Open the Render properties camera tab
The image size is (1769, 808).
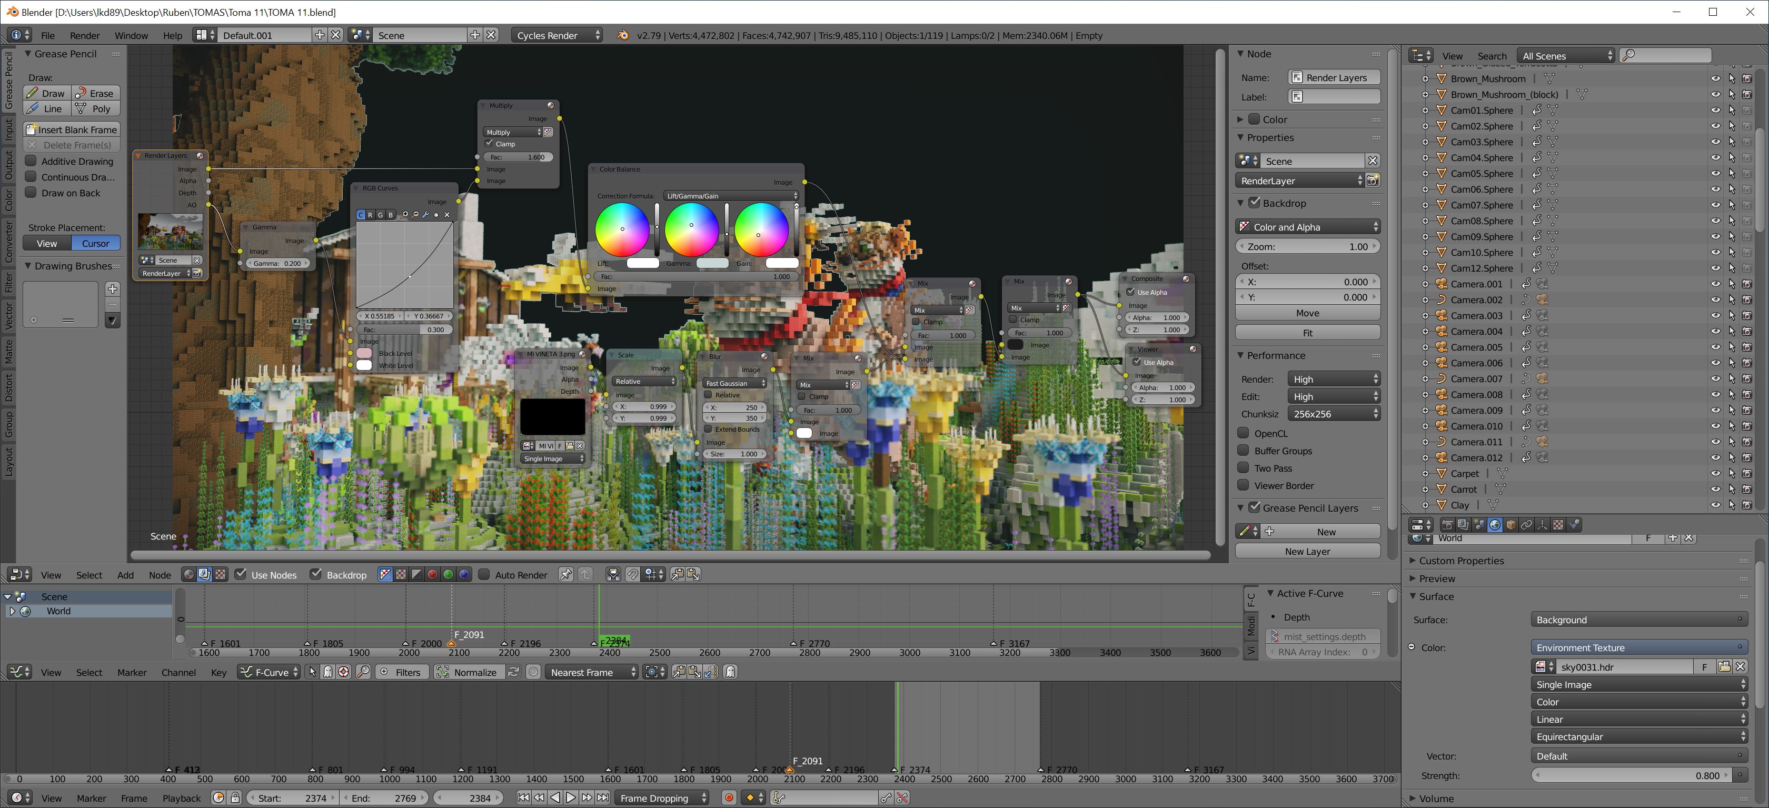click(1448, 524)
